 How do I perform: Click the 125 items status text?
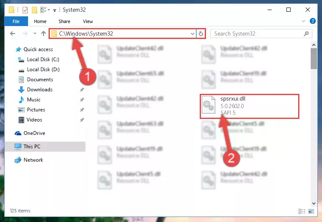tap(20, 211)
